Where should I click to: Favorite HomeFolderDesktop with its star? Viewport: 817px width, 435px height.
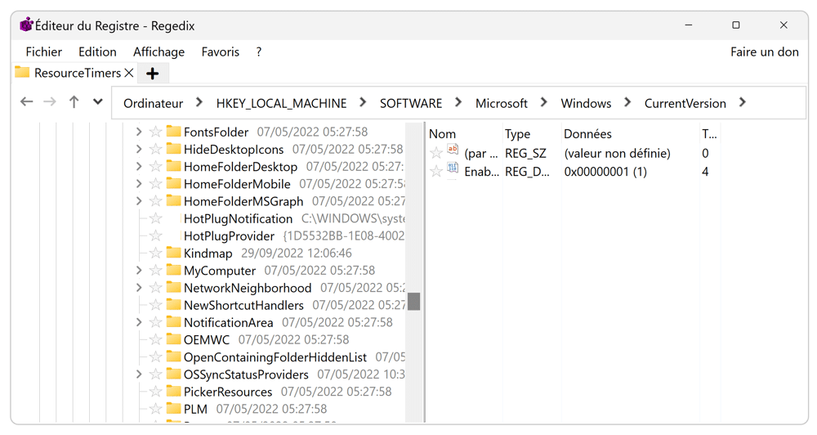[155, 166]
